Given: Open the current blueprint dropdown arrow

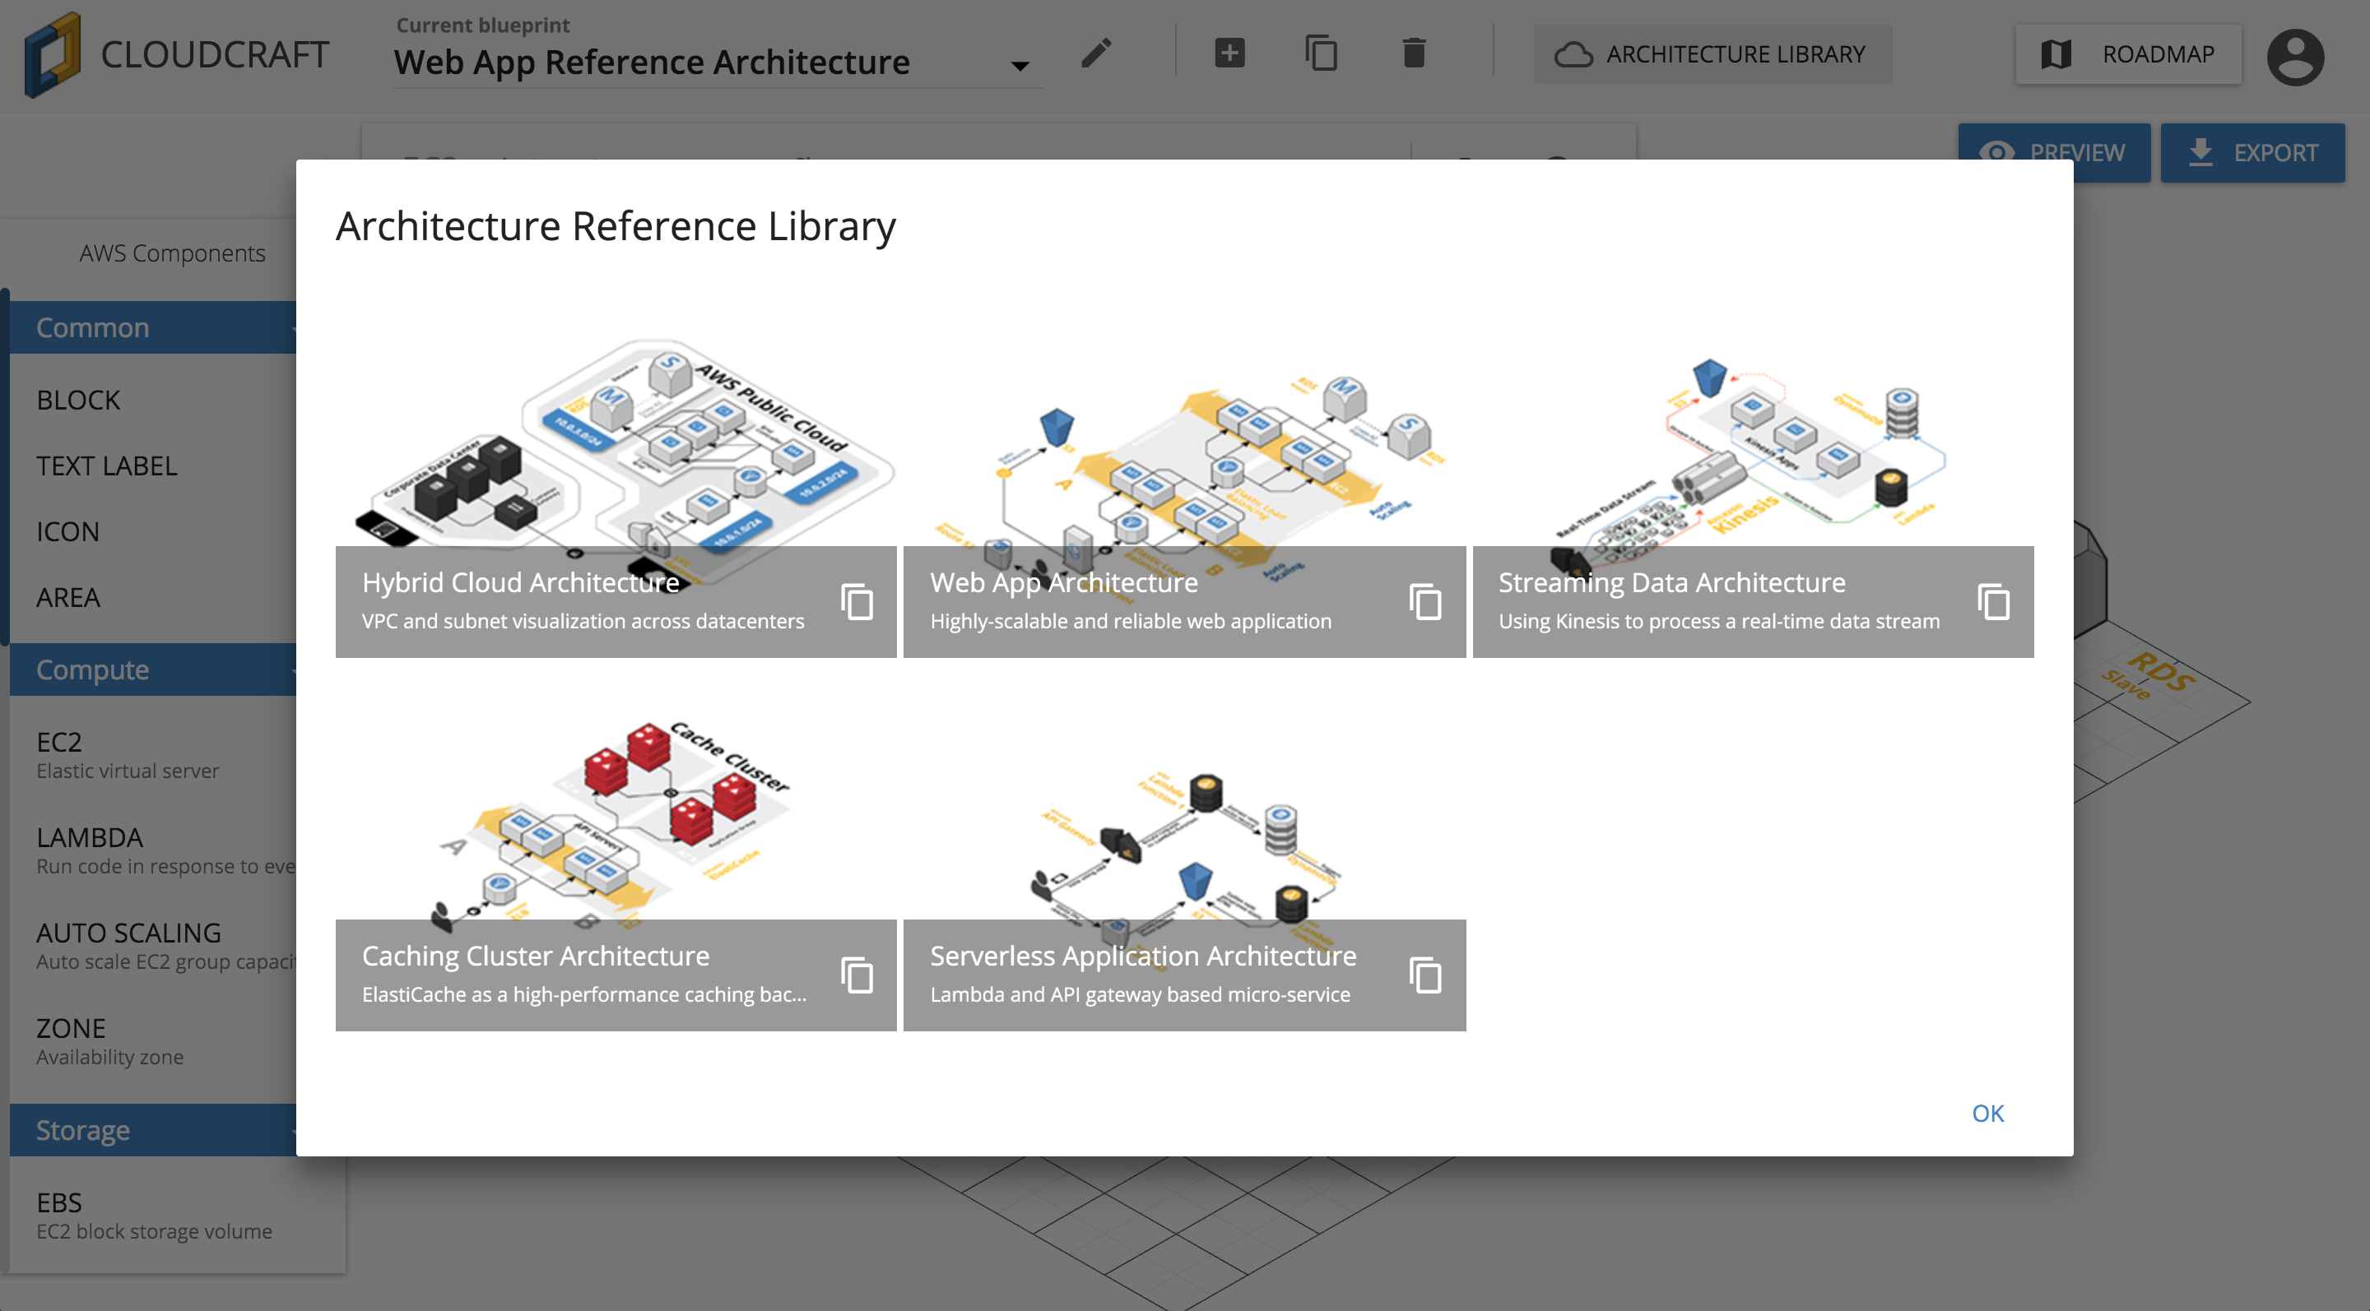Looking at the screenshot, I should [1020, 66].
